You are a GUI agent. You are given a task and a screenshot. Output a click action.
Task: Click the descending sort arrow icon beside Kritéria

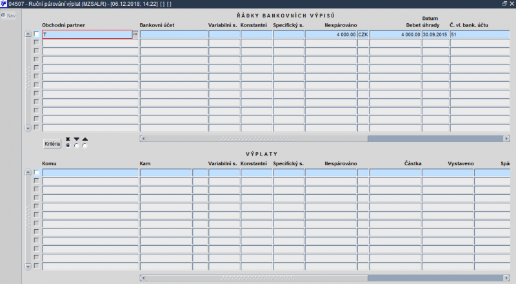[76, 139]
